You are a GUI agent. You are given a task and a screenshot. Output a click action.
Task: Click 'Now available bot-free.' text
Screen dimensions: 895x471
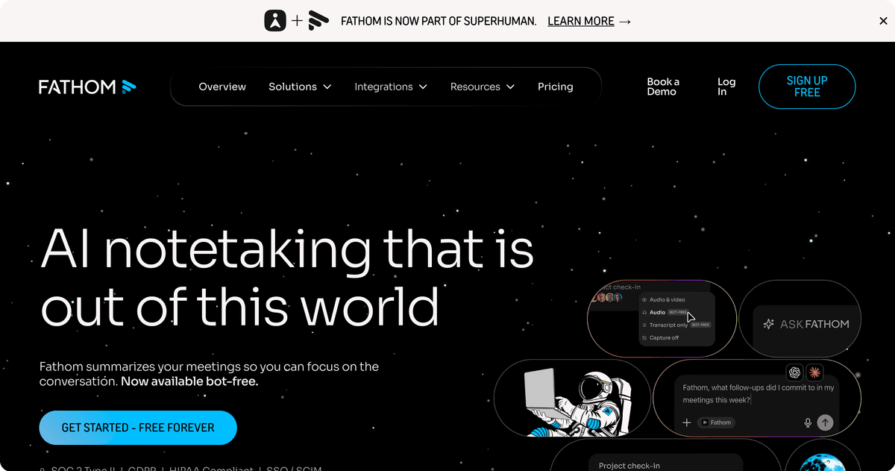tap(189, 381)
